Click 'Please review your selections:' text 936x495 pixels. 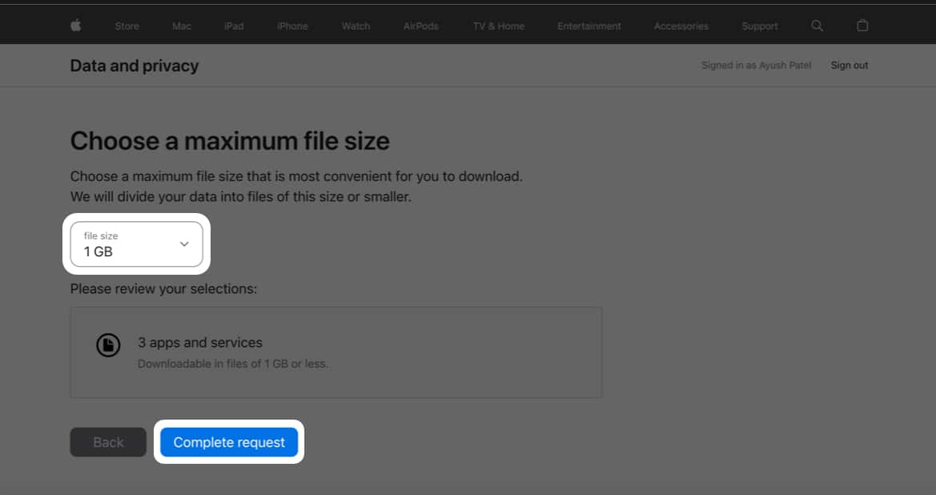click(163, 289)
